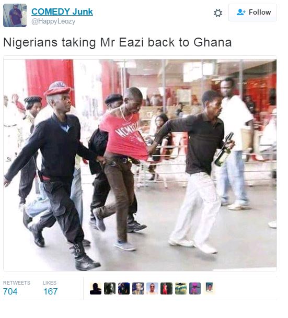This screenshot has width=288, height=318.
Task: Open the gear settings icon
Action: point(218,13)
